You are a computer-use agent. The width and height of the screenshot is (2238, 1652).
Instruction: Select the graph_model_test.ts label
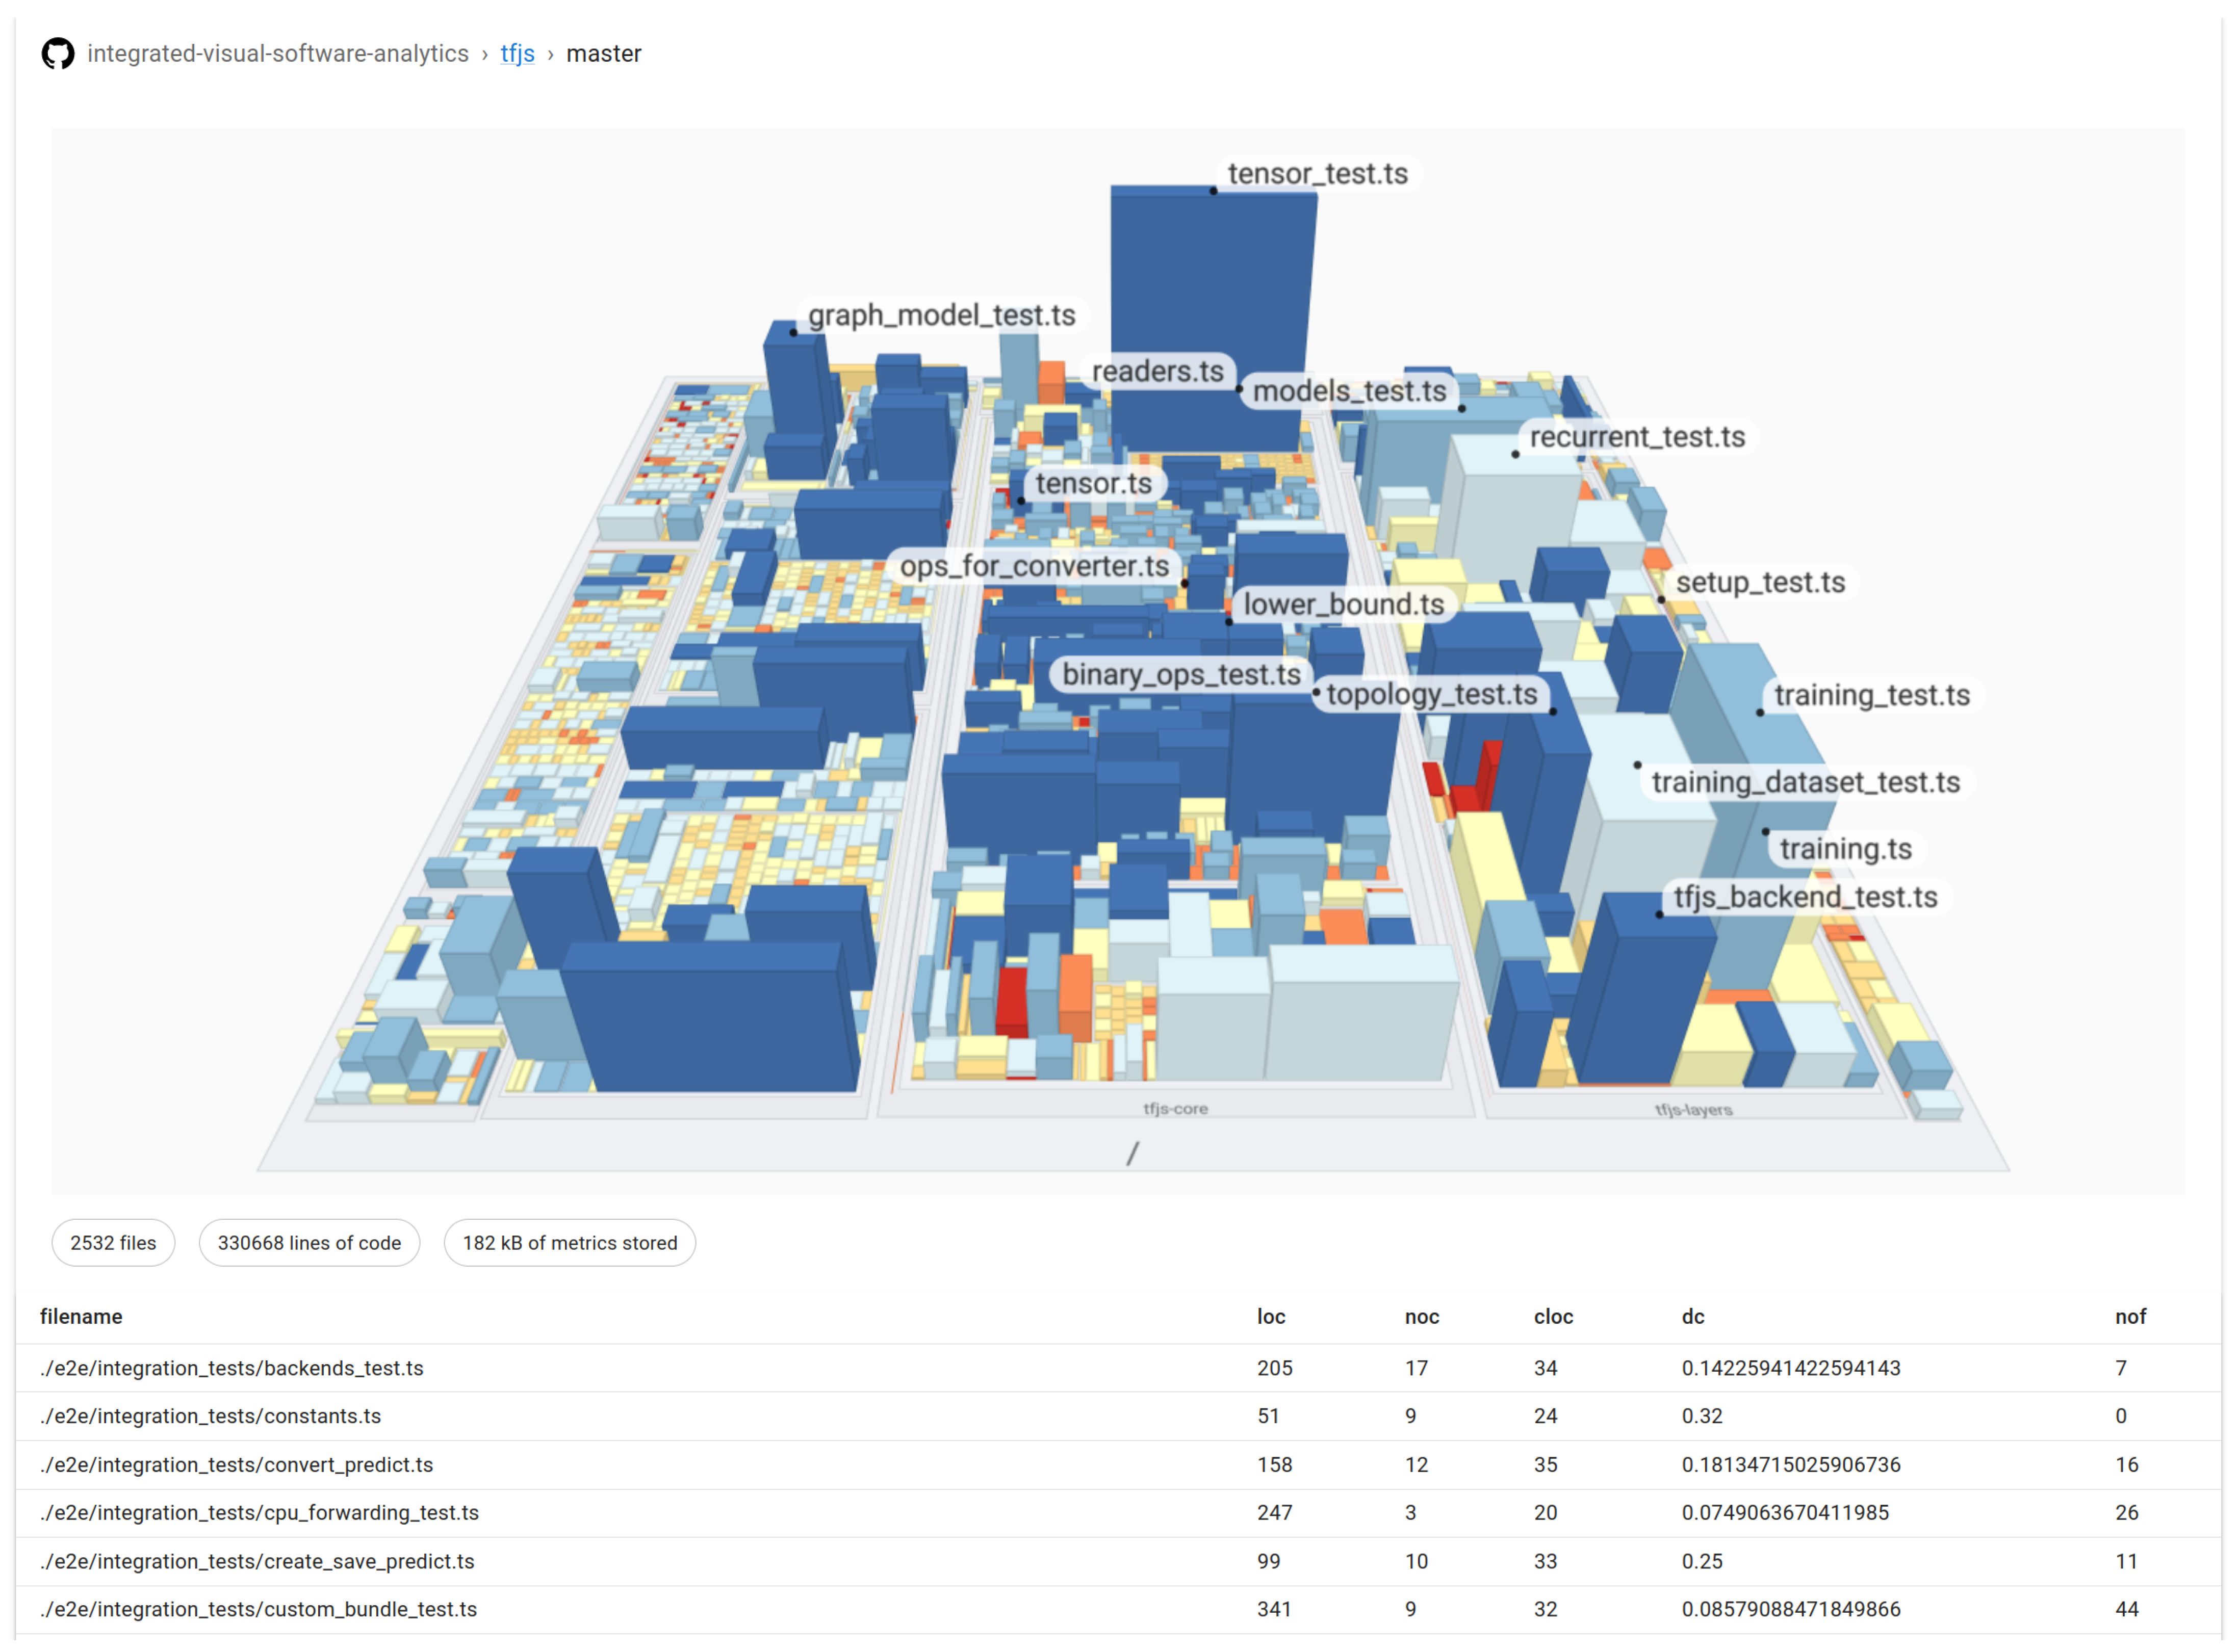click(x=941, y=316)
